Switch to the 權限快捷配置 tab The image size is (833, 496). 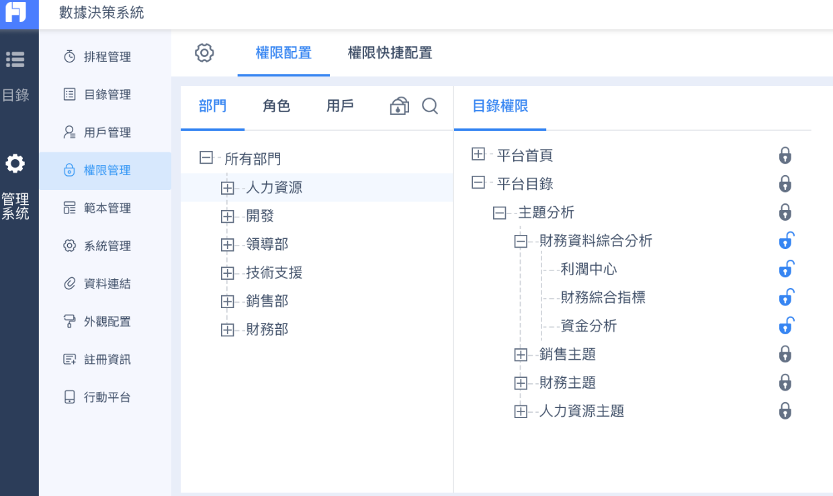[390, 53]
